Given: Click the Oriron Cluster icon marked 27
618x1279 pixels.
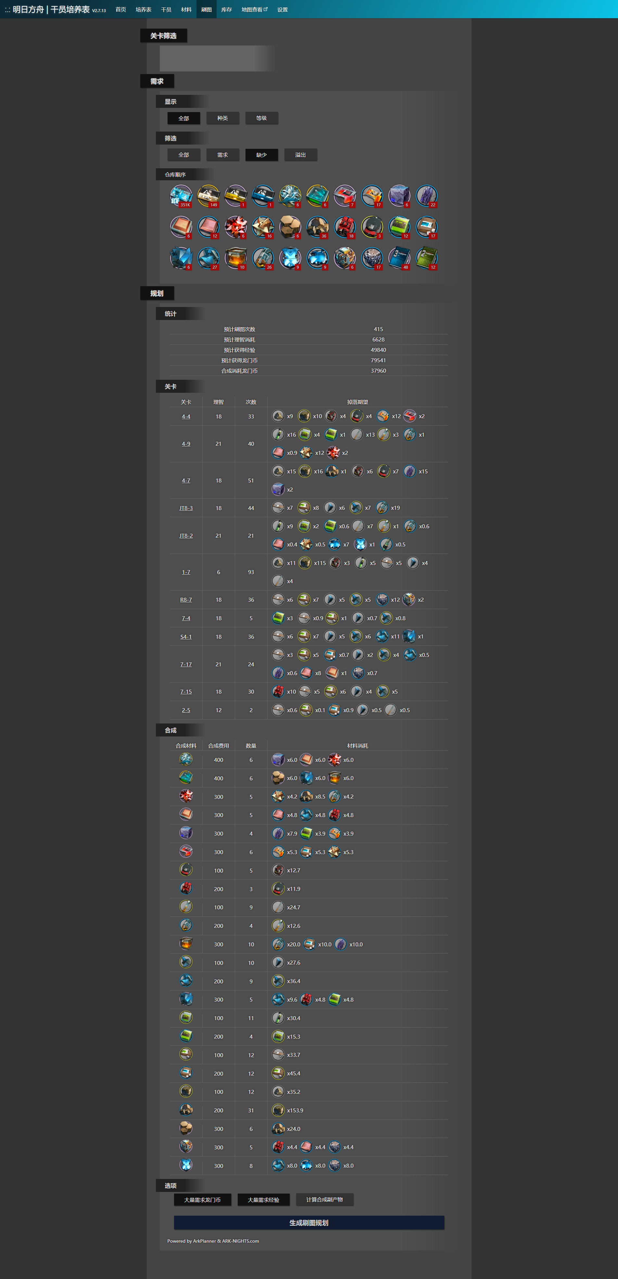Looking at the screenshot, I should click(x=208, y=258).
